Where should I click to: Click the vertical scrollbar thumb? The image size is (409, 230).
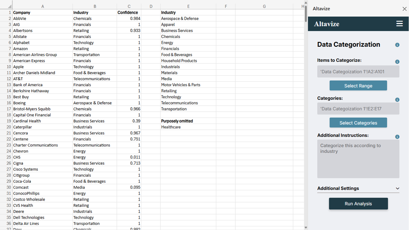pyautogui.click(x=306, y=14)
